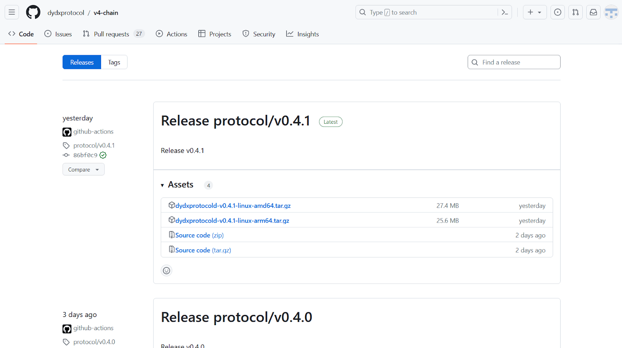This screenshot has width=622, height=348.
Task: Go to the GitHub homepage logo
Action: pos(33,12)
